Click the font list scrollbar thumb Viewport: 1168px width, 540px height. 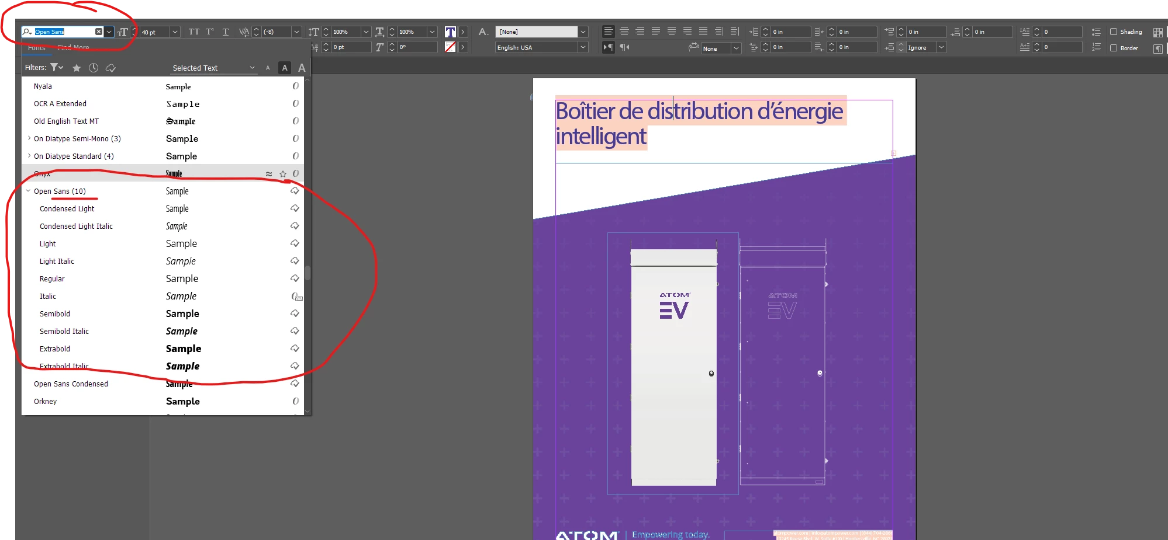click(x=307, y=273)
